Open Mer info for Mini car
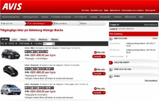The image size is (159, 101). coord(101,52)
